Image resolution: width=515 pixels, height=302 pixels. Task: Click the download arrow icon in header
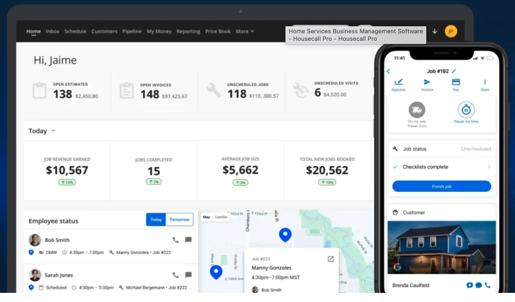click(x=434, y=32)
